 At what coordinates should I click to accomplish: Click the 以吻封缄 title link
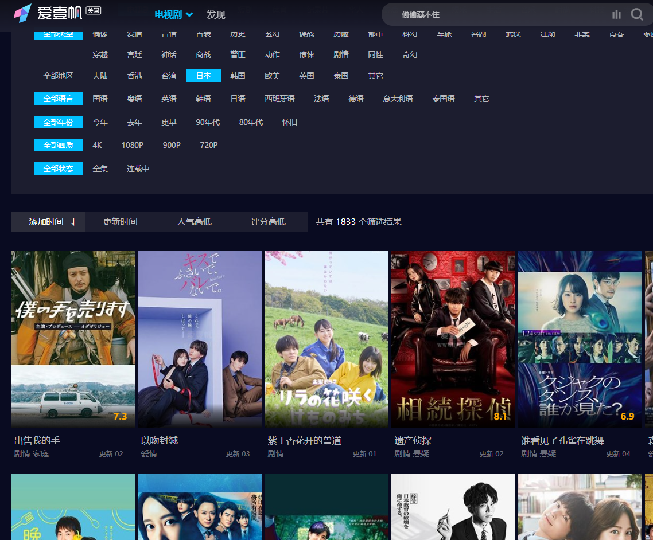point(159,441)
